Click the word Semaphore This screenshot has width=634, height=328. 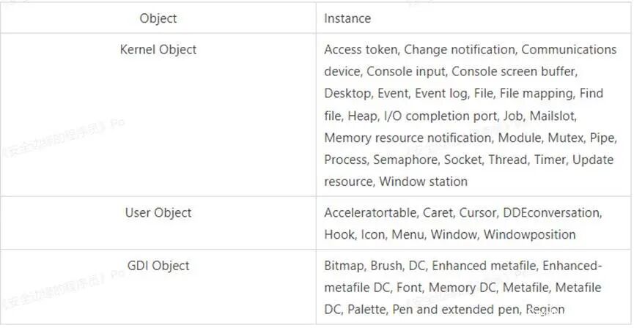(x=405, y=160)
